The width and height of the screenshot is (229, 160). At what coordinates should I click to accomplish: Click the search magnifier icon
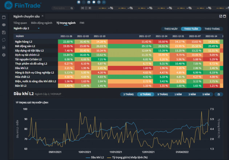coord(72,8)
